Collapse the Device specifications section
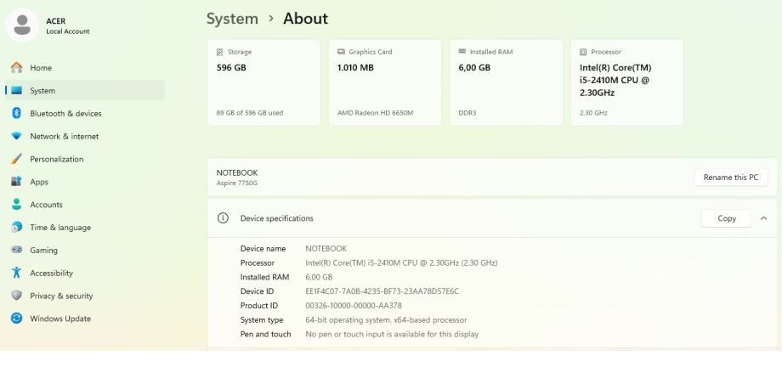Screen dimensions: 782x367 (x=762, y=218)
